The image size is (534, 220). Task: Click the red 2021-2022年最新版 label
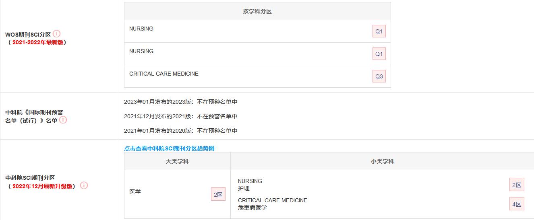pos(38,42)
